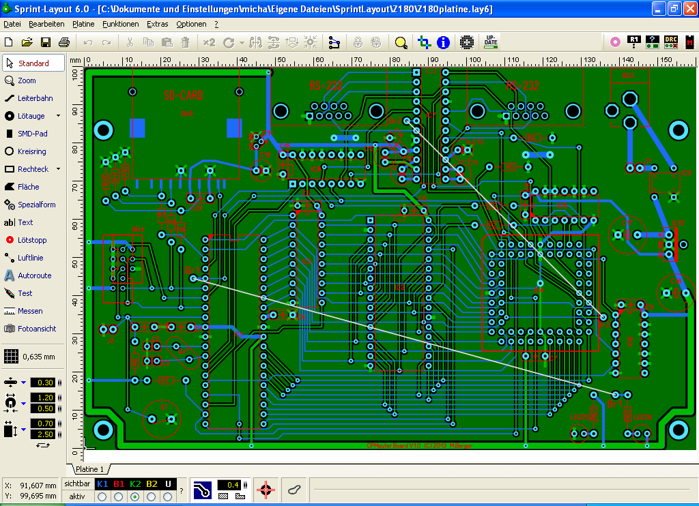Activate the Autoroute tool
This screenshot has height=506, width=699.
34,276
